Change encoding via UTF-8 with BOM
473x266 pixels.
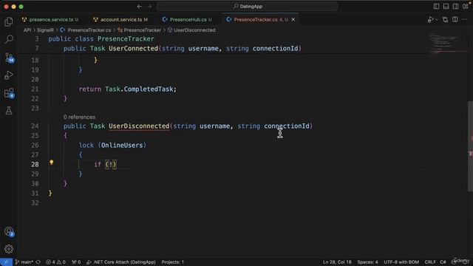point(401,262)
